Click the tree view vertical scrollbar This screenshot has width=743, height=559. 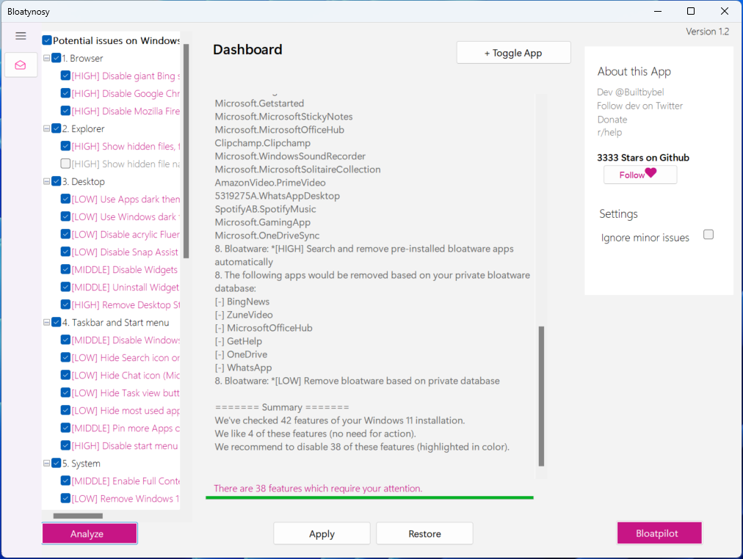pos(186,151)
